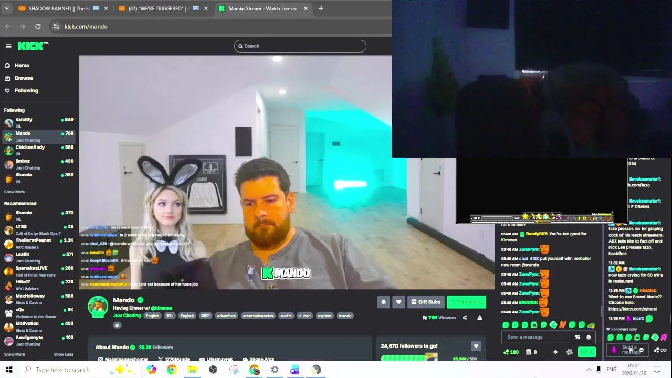
Task: Open Windows Start menu
Action: click(9, 370)
